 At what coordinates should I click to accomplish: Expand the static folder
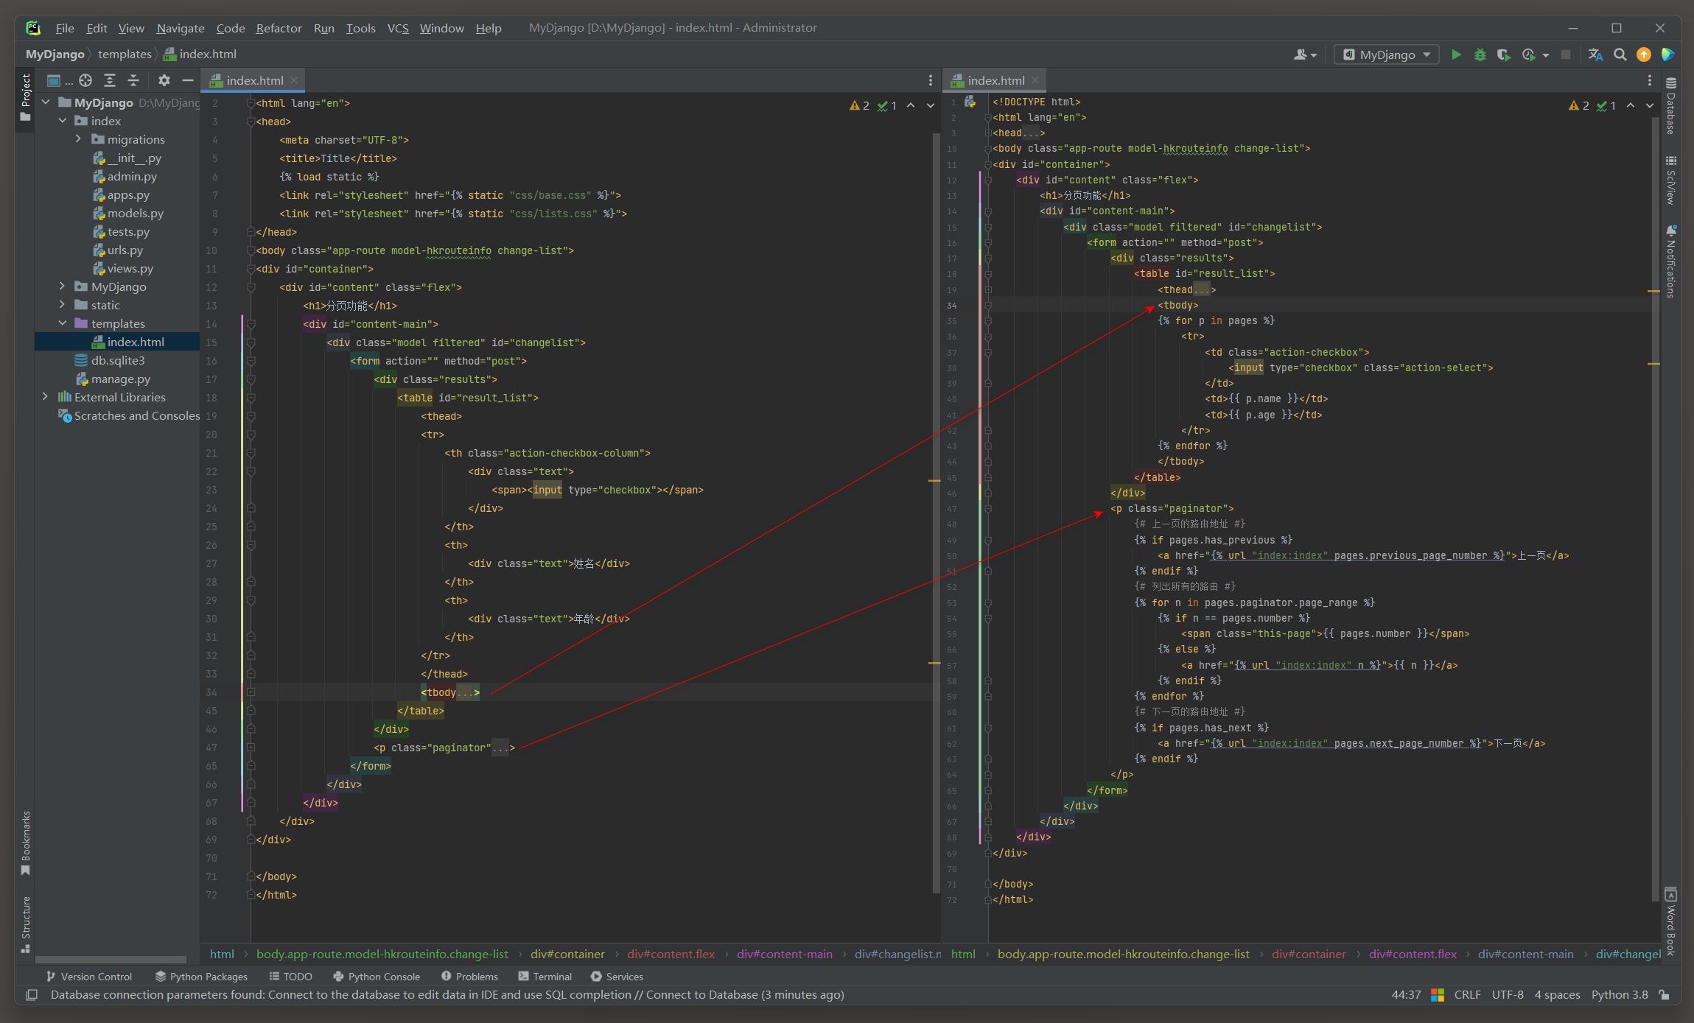[63, 305]
